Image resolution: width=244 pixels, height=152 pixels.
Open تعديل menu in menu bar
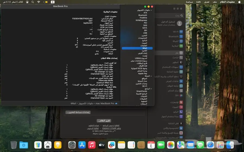(207, 2)
